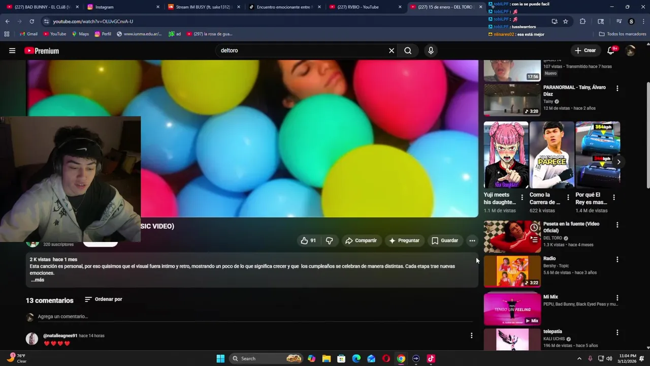Open Todos los marcadores folder

(622, 34)
